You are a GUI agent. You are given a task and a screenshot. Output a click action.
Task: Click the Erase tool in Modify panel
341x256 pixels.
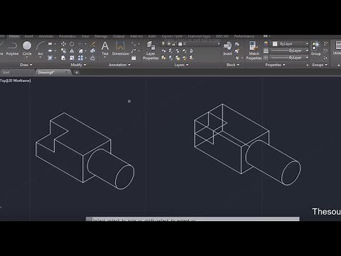pyautogui.click(x=93, y=44)
